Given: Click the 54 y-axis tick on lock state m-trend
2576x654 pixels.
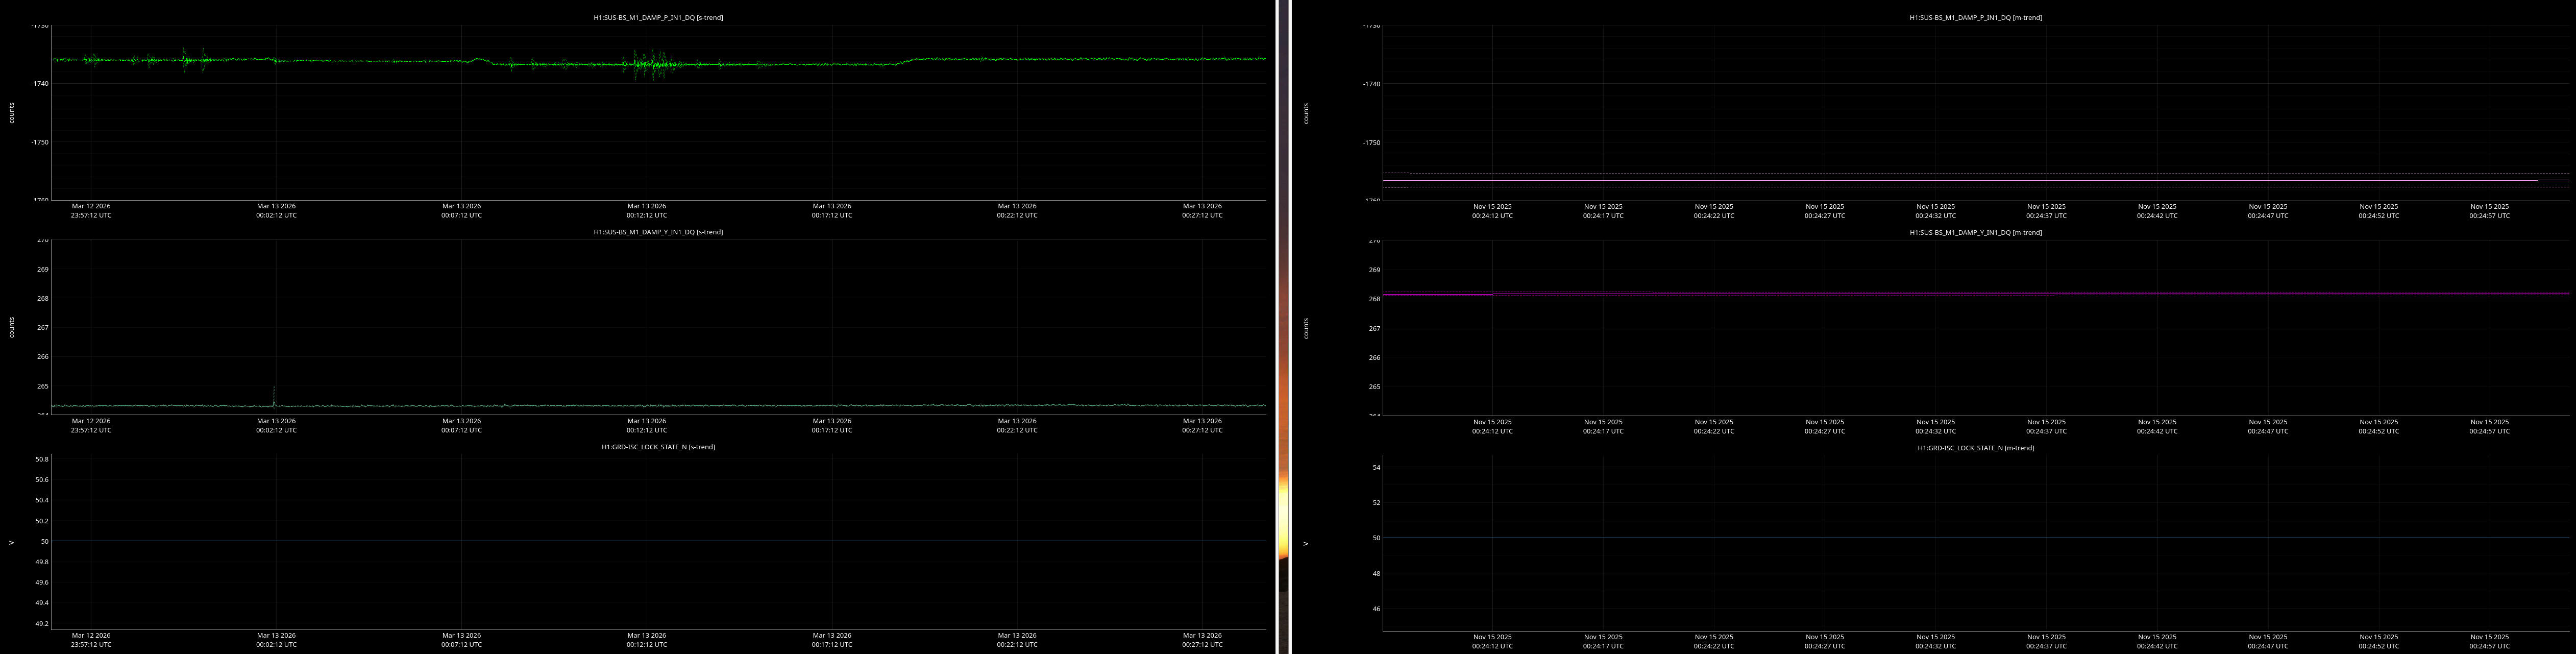Looking at the screenshot, I should pyautogui.click(x=1376, y=467).
